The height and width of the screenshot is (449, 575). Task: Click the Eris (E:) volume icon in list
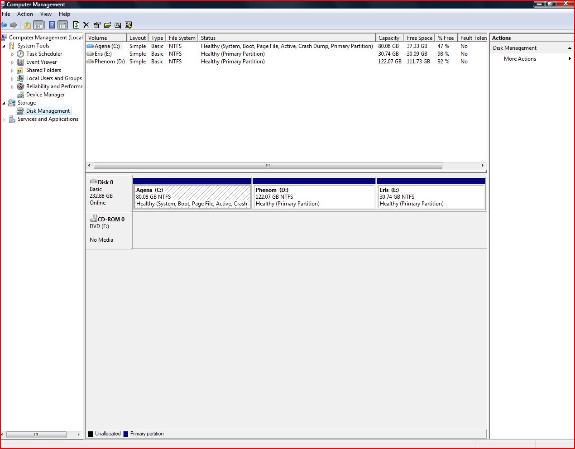[x=90, y=54]
